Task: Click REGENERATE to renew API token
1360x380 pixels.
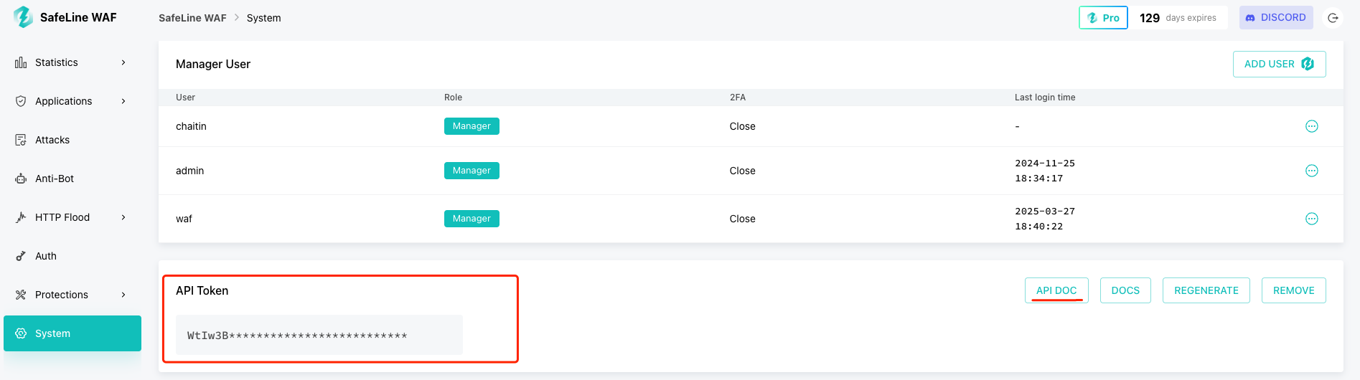Action: pyautogui.click(x=1206, y=290)
